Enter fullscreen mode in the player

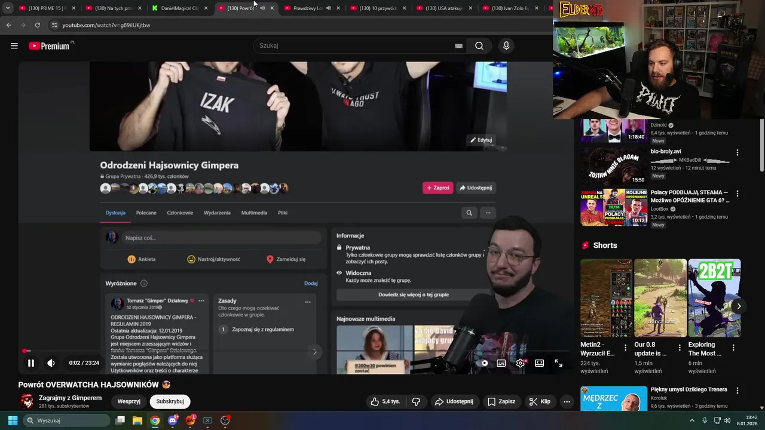point(558,363)
